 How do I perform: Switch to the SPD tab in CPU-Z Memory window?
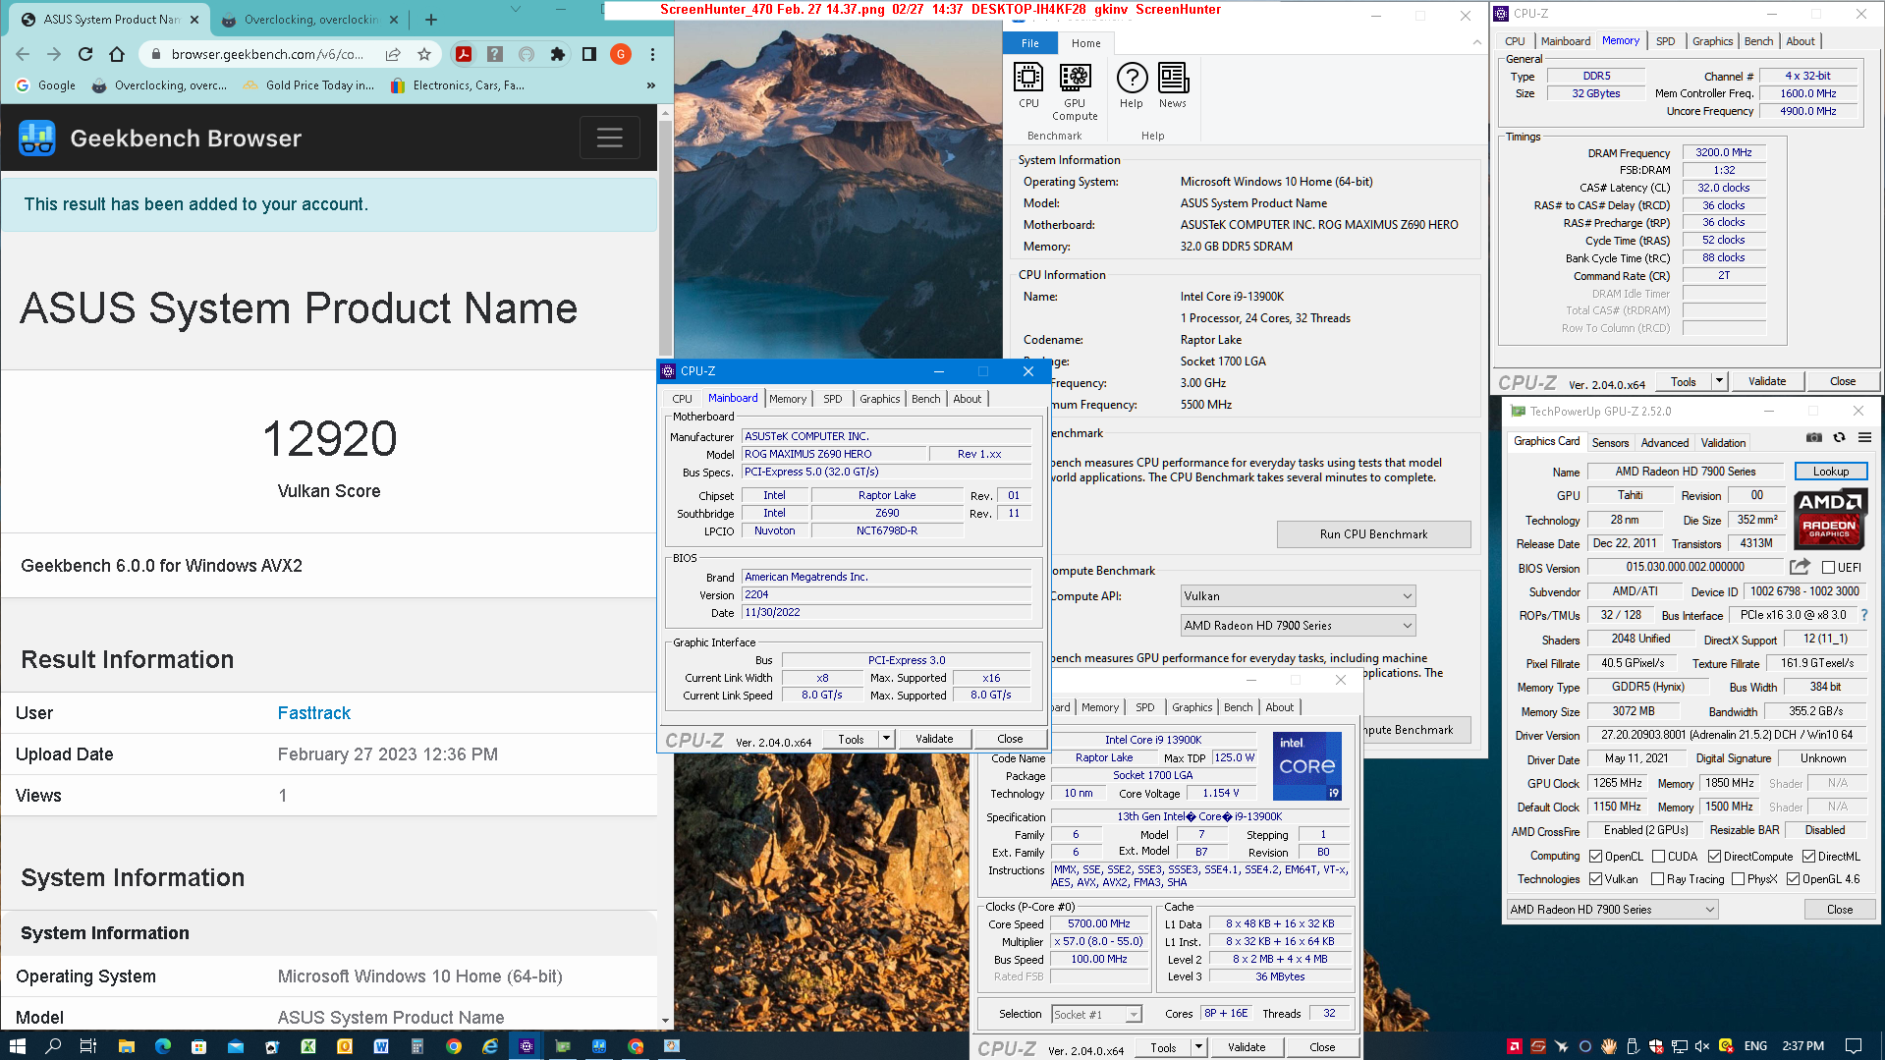(1665, 41)
